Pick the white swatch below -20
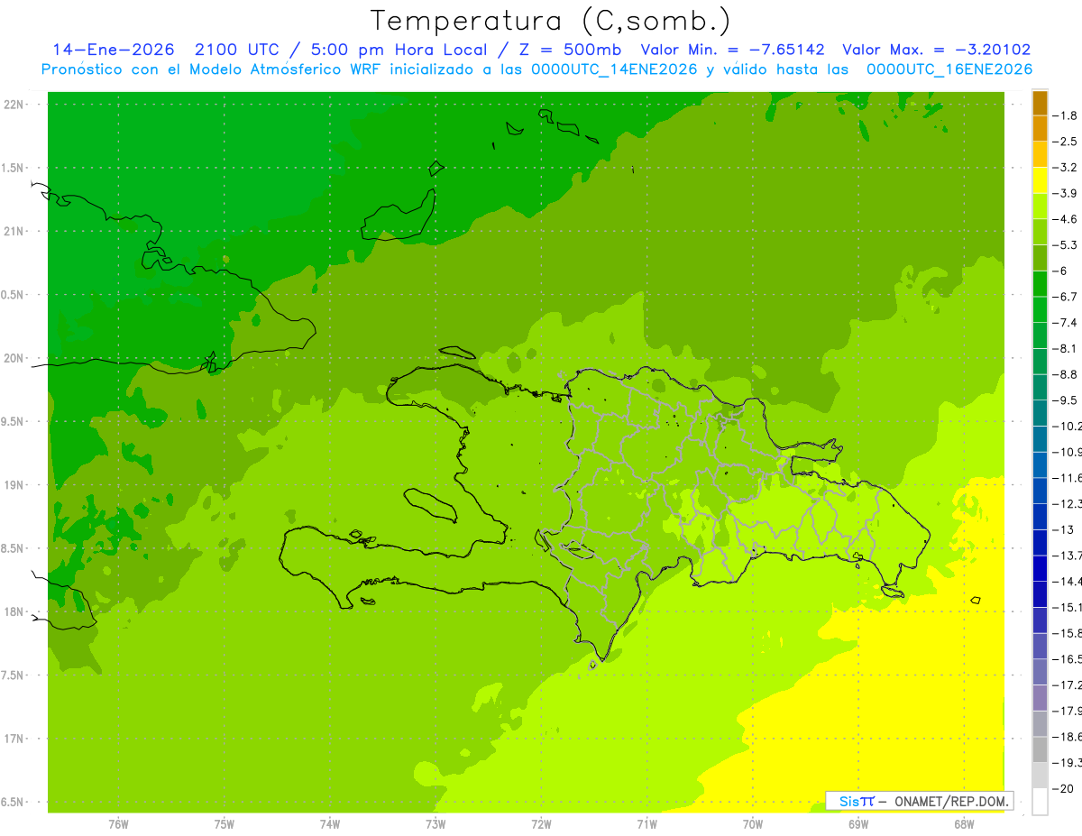Image resolution: width=1082 pixels, height=836 pixels. click(1040, 802)
